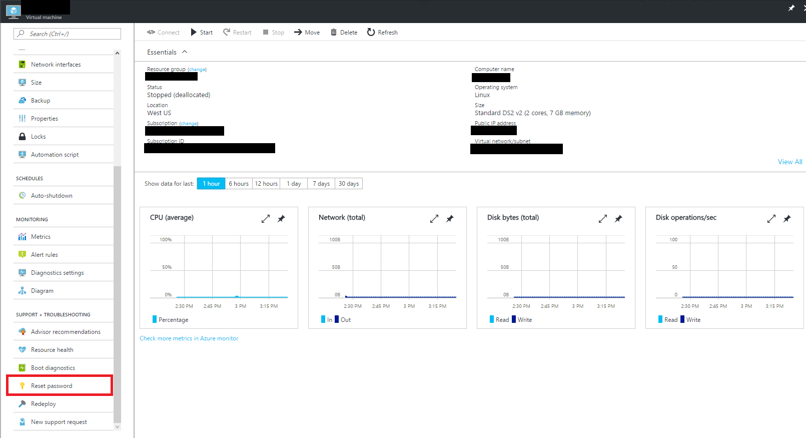Click the Properties bars icon
Screen dimensions: 806x438
pos(22,119)
